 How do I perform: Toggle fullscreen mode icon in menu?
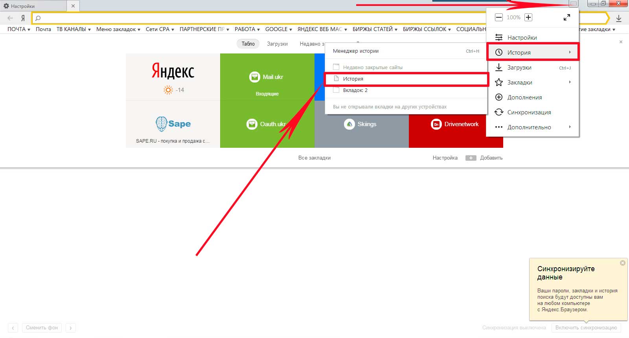[x=566, y=17]
